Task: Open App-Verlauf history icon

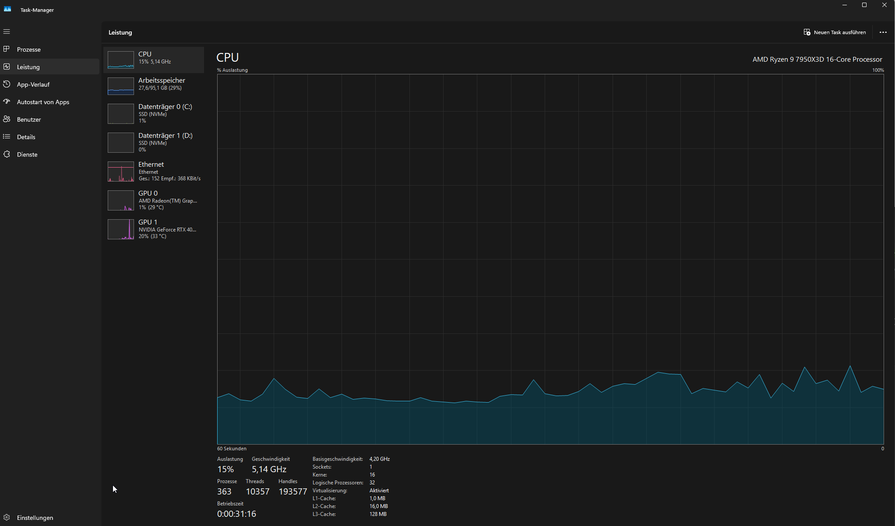Action: 7,84
